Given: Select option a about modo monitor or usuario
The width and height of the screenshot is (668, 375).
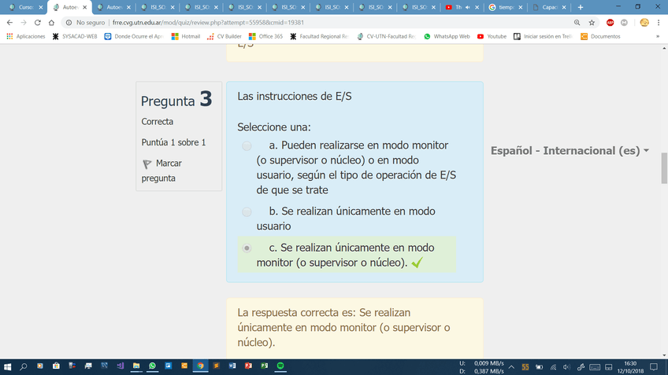Looking at the screenshot, I should (247, 145).
